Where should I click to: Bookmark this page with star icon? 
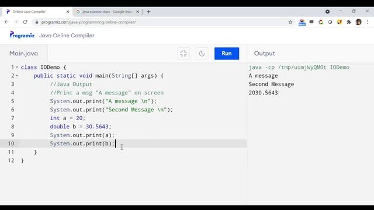290,22
